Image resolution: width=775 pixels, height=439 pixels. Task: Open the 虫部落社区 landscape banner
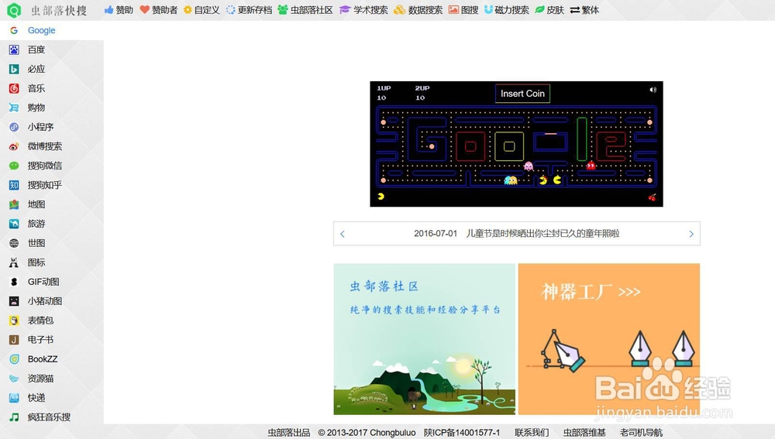click(x=425, y=339)
